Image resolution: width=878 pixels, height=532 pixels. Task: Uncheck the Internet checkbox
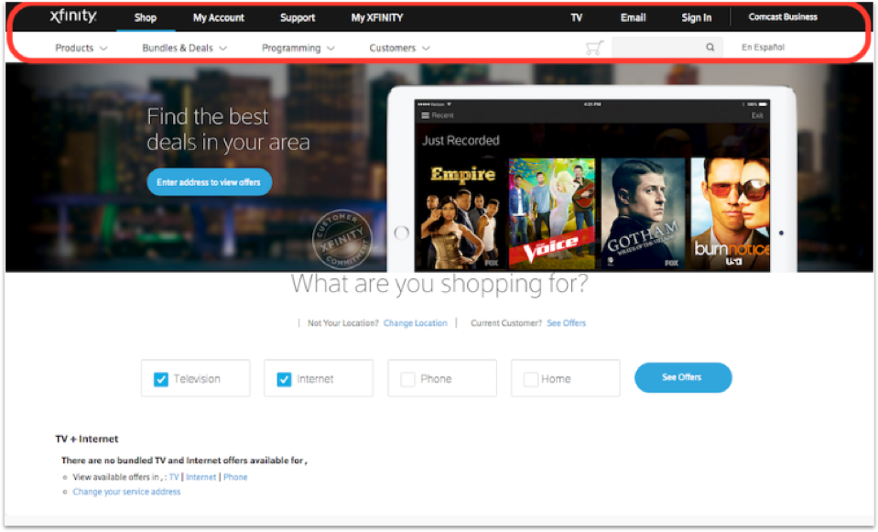[x=284, y=379]
